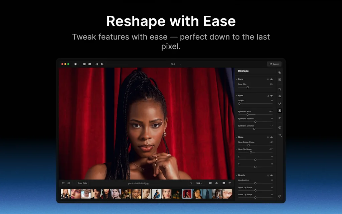Select the eraser icon in the top toolbar
342x214 pixels.
point(97,64)
